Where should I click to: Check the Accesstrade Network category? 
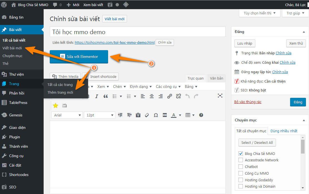click(x=241, y=160)
